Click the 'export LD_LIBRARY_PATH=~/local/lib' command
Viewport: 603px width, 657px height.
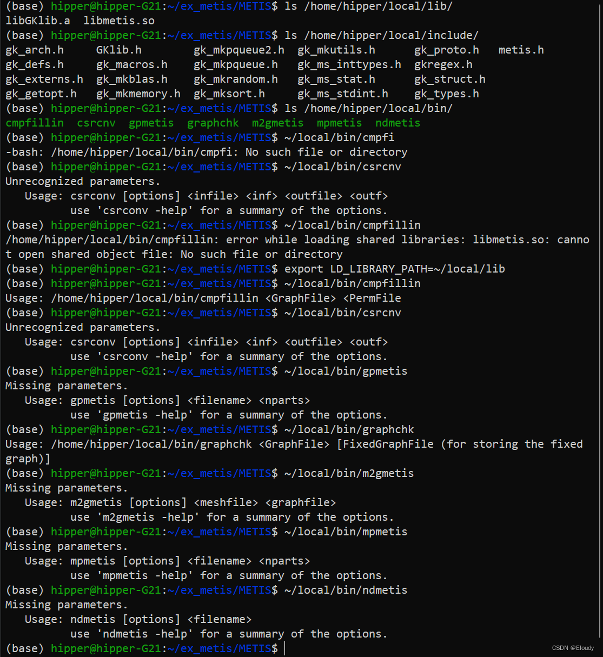click(395, 269)
